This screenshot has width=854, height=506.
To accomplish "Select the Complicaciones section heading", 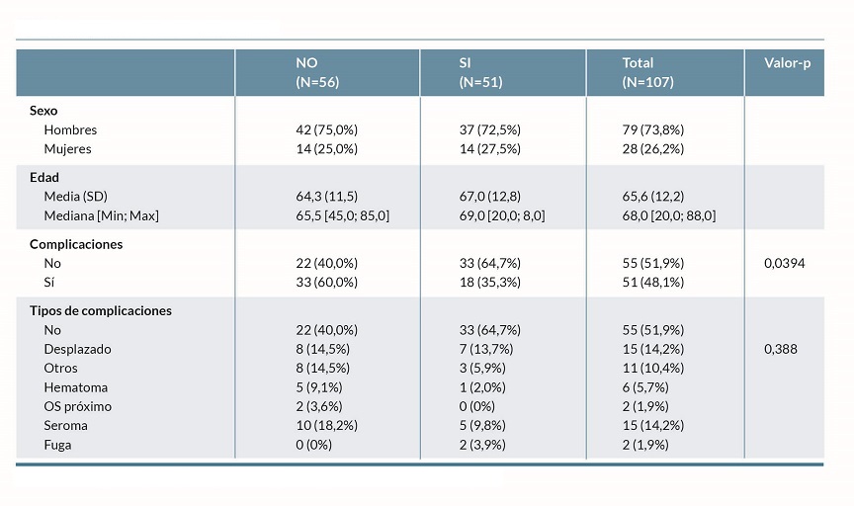I will click(x=75, y=243).
